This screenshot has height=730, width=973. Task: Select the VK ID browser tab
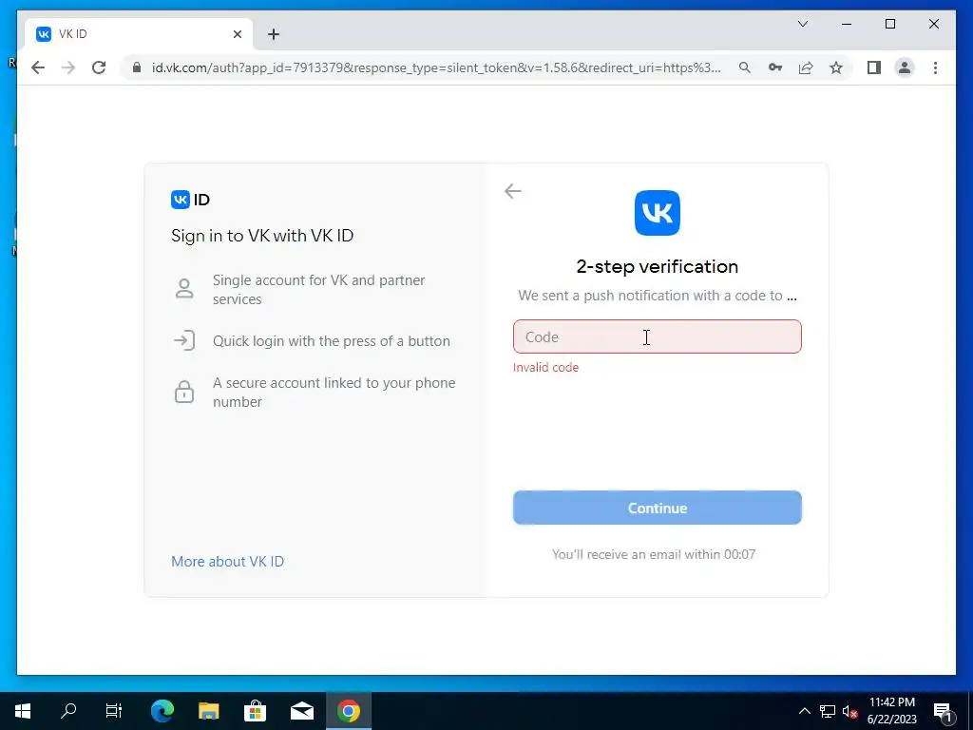click(139, 34)
